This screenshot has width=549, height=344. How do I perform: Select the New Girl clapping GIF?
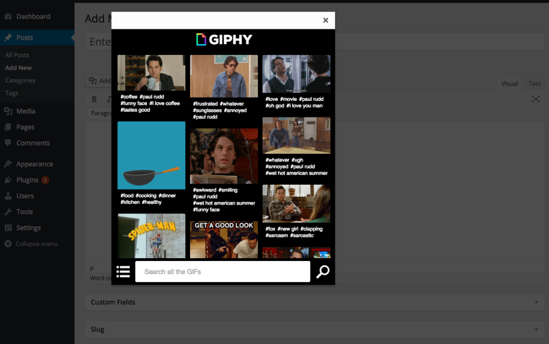(x=296, y=203)
